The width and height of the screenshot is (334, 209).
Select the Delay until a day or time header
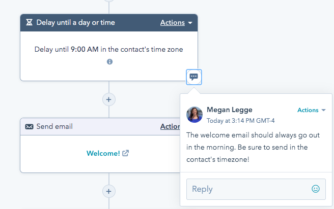coord(109,23)
